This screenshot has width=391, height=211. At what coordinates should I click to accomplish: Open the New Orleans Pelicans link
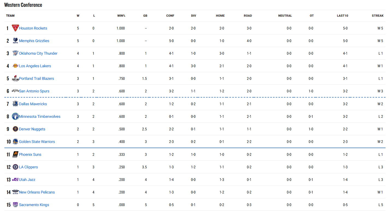point(37,192)
